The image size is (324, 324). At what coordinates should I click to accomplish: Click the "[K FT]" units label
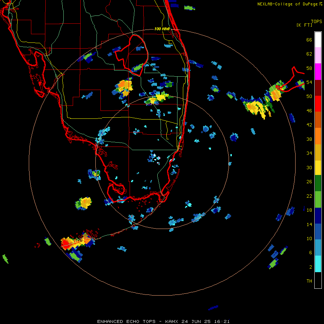coord(305,25)
